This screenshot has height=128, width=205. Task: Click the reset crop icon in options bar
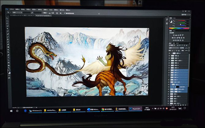99,14
